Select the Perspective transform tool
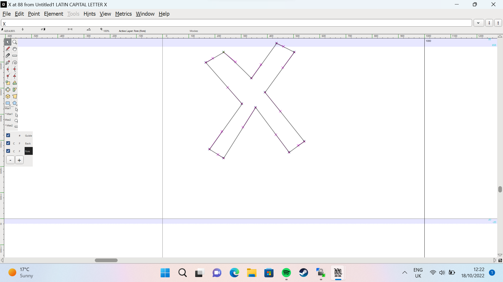This screenshot has height=282, width=503. pos(15,96)
